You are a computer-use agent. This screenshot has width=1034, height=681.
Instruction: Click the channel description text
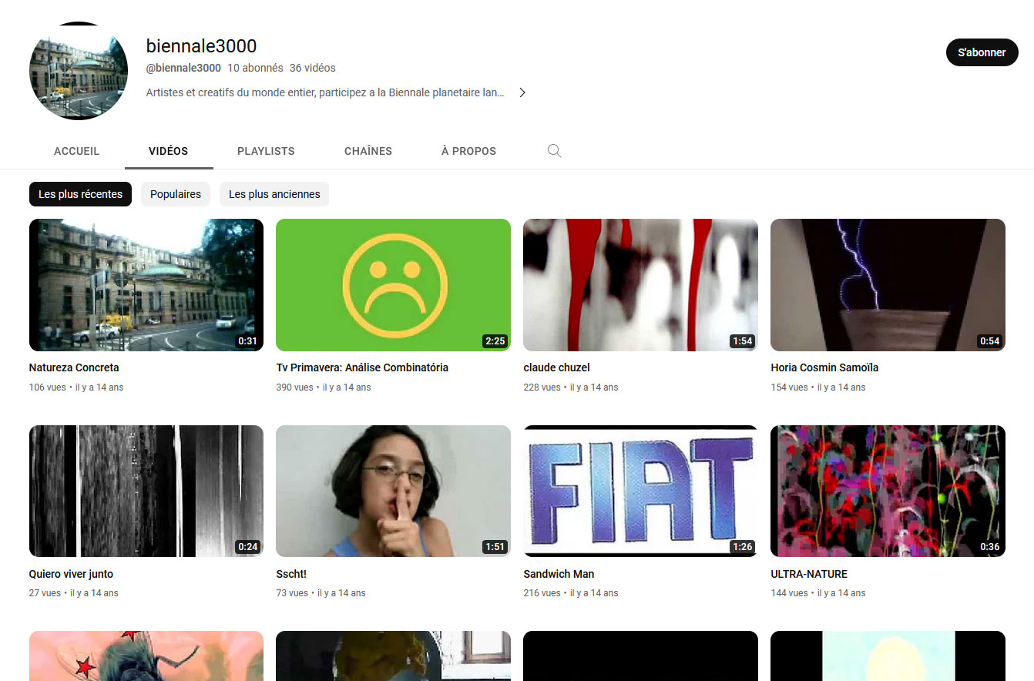325,92
